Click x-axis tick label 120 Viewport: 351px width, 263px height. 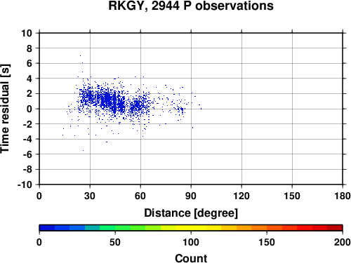pyautogui.click(x=241, y=196)
